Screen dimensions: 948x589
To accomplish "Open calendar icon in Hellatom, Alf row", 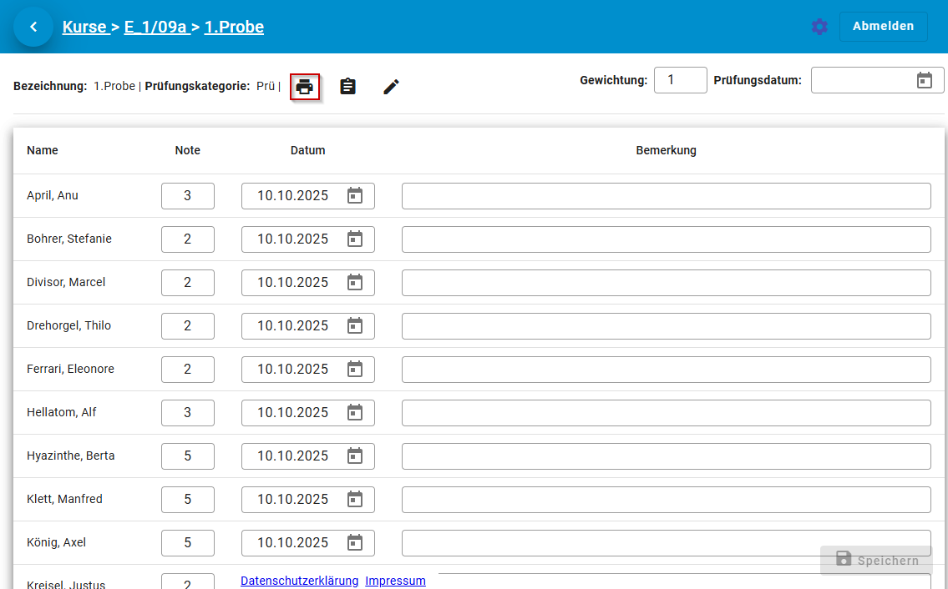I will (x=355, y=413).
